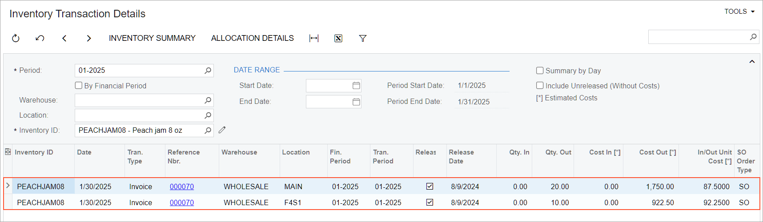Open the grid filter funnel icon
Screen dimensions: 763x222
(363, 38)
